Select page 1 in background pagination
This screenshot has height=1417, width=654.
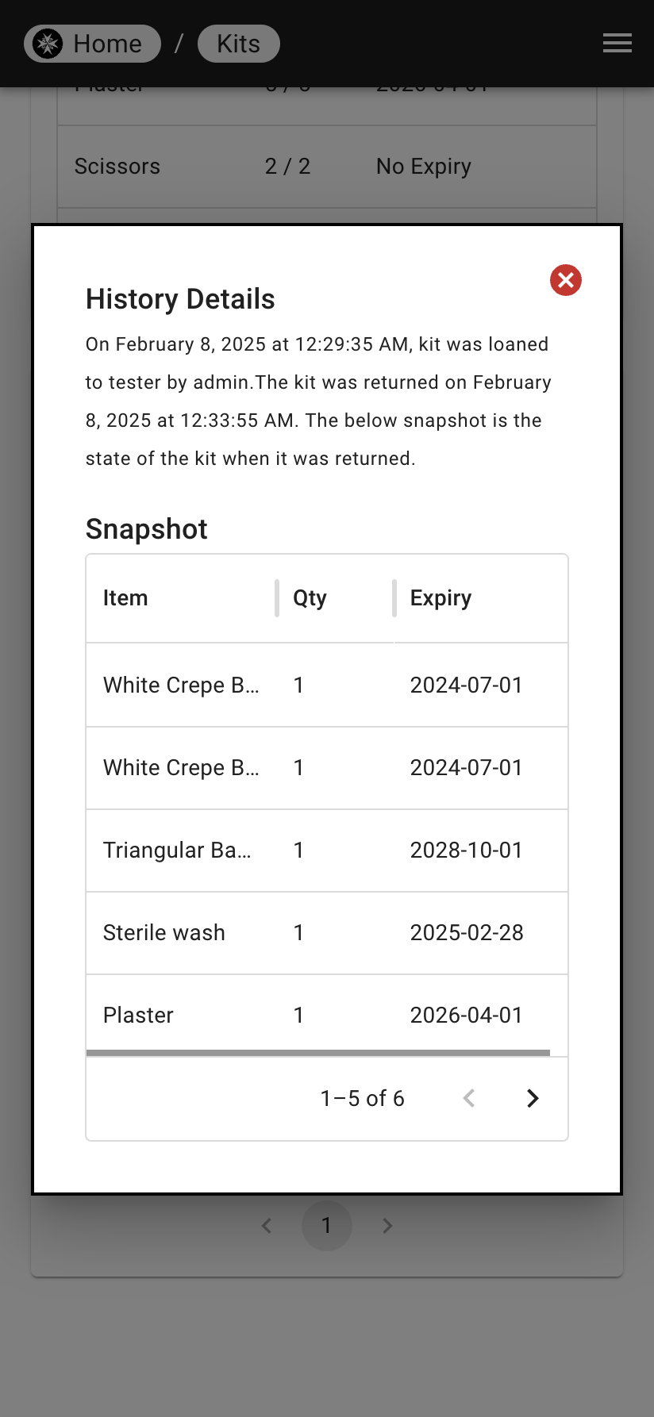coord(326,1226)
